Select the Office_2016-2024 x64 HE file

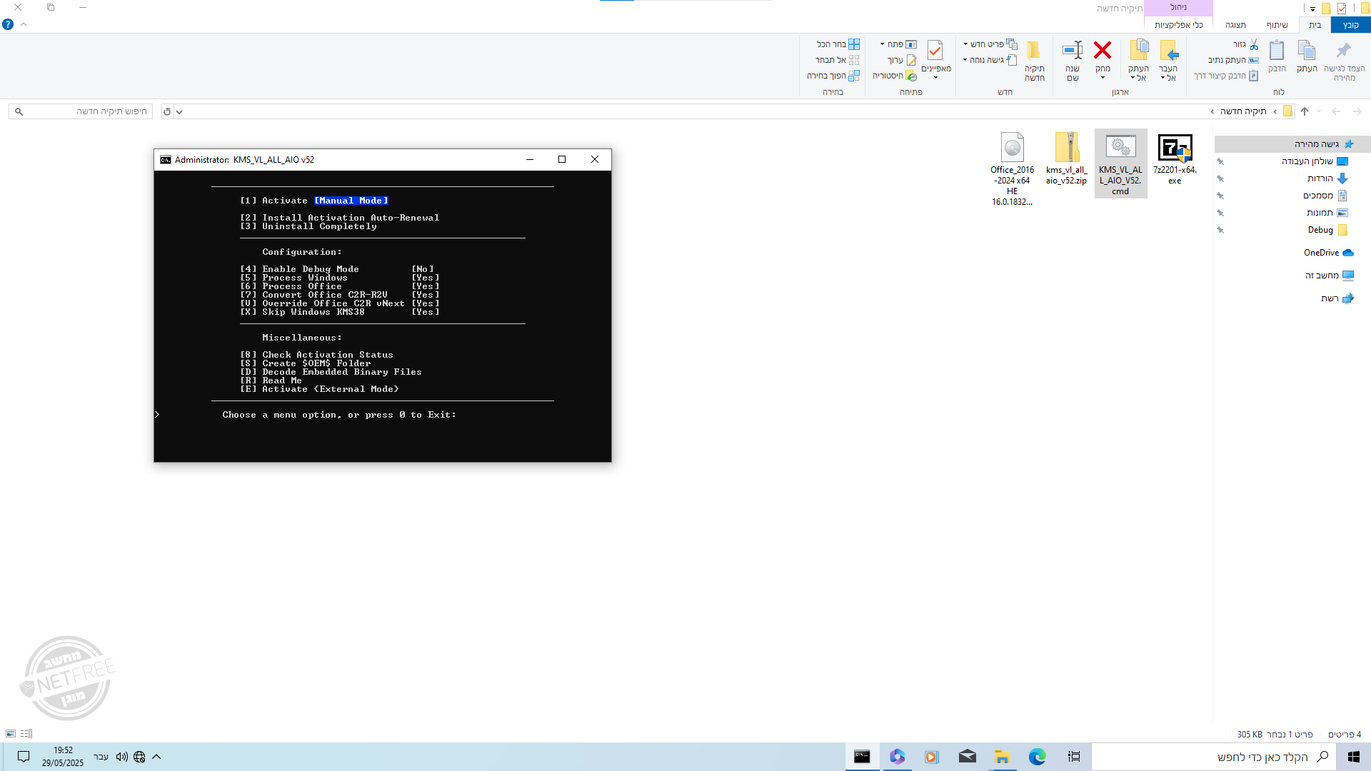pyautogui.click(x=1012, y=168)
